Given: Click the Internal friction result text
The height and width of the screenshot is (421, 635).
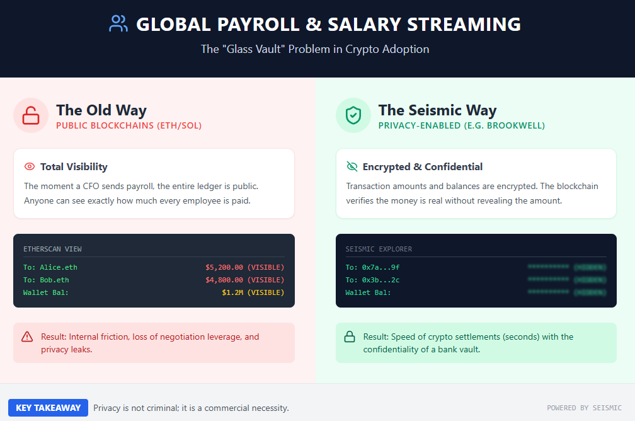Looking at the screenshot, I should click(150, 343).
